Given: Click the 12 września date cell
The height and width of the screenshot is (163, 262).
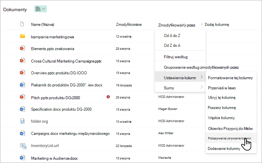Looking at the screenshot, I should tap(124, 36).
